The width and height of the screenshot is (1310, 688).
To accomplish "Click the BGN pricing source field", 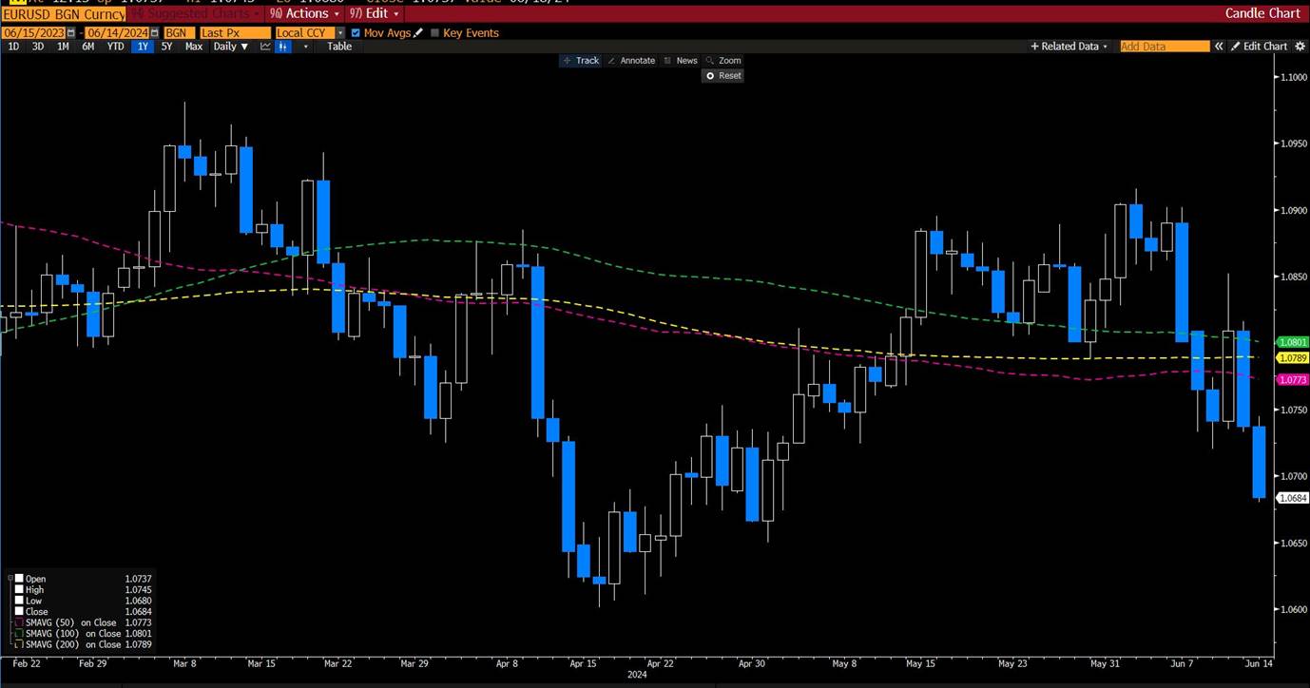I will [x=179, y=32].
